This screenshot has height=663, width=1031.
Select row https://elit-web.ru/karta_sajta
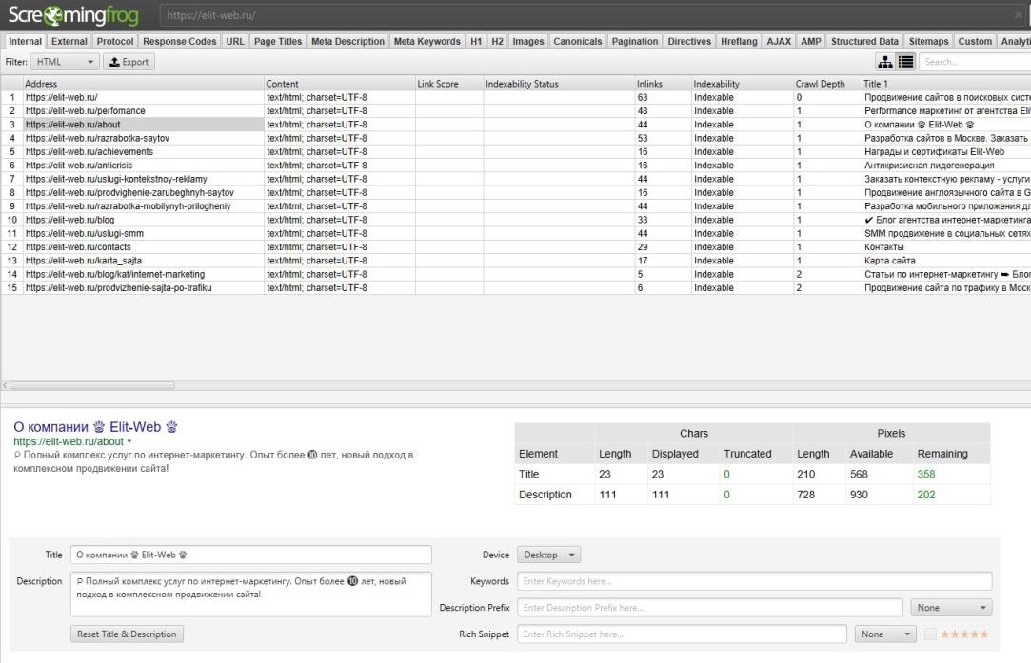pyautogui.click(x=516, y=261)
